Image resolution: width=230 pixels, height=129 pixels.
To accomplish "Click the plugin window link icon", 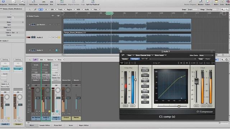I will 123,55.
